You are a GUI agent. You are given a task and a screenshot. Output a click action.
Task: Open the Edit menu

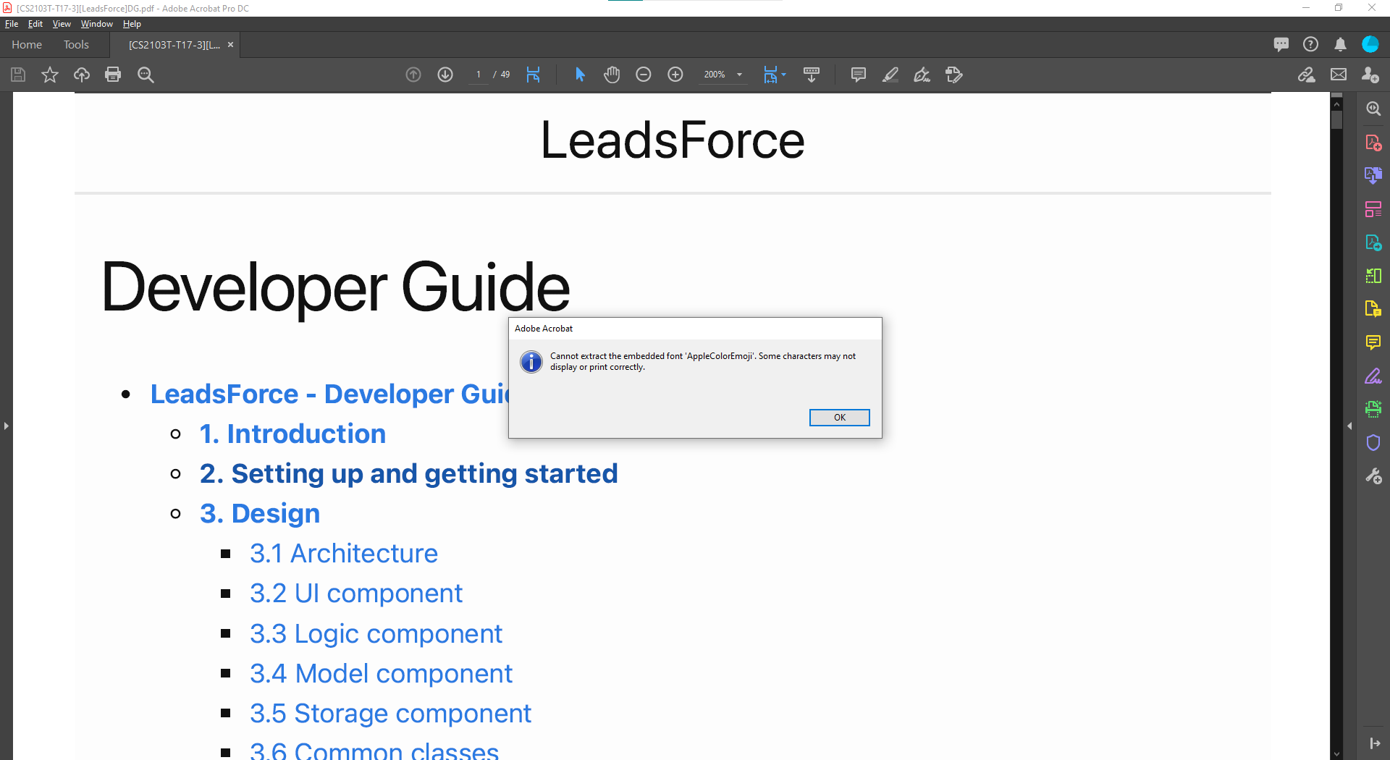pyautogui.click(x=35, y=24)
